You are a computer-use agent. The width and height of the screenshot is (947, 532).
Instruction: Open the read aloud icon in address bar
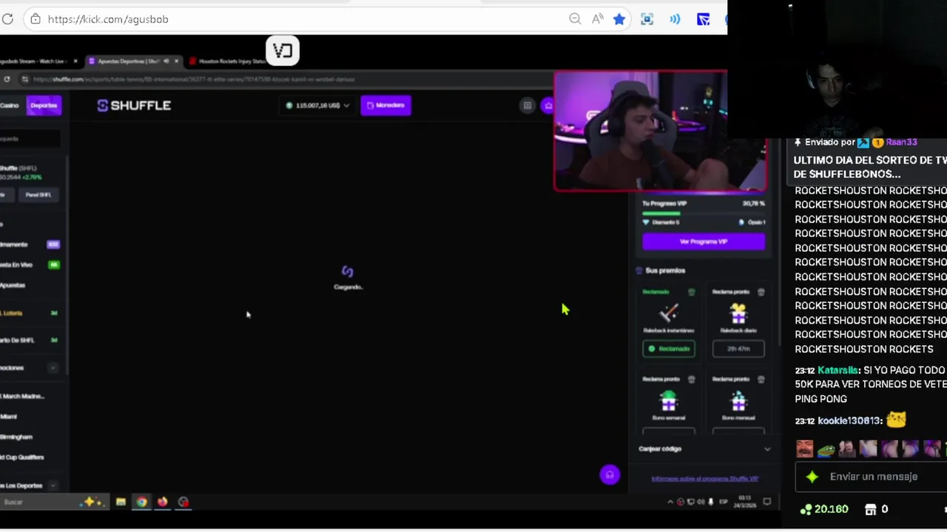click(597, 19)
